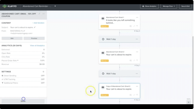Change Manual status on Email 1 card
The width and height of the screenshot is (194, 109).
click(105, 26)
